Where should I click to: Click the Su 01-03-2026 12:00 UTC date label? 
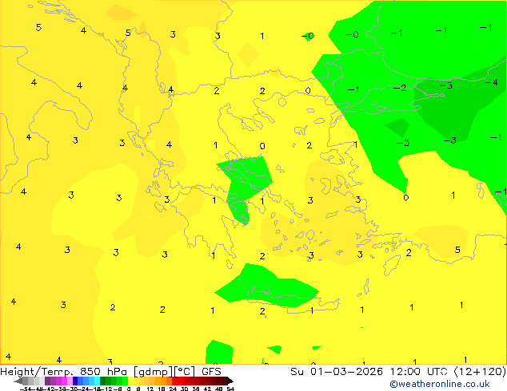pyautogui.click(x=369, y=372)
